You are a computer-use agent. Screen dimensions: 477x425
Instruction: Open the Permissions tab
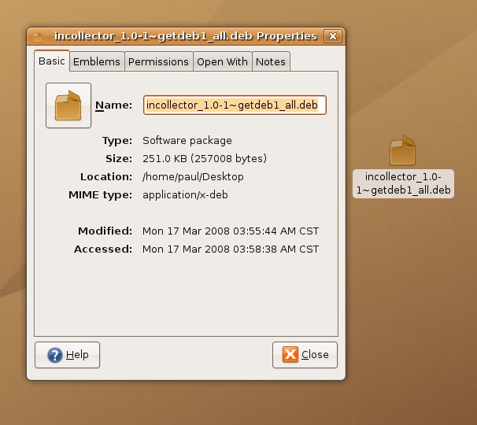tap(158, 61)
